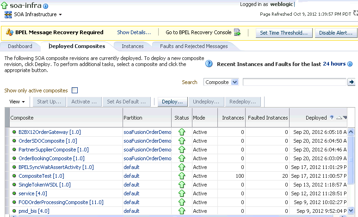This screenshot has height=217, width=358.
Task: Toggle Show only active composites checkbox
Action: (74, 90)
